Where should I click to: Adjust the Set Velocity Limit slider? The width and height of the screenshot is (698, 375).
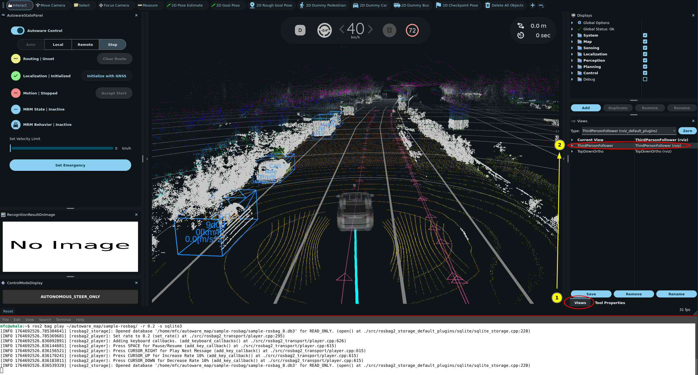62,148
